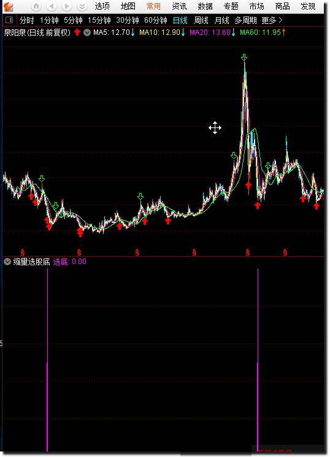This screenshot has height=457, width=330.
Task: Open the 专题 menu
Action: pos(231,6)
